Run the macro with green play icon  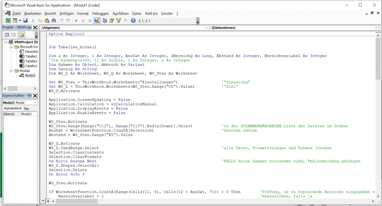tap(76, 21)
